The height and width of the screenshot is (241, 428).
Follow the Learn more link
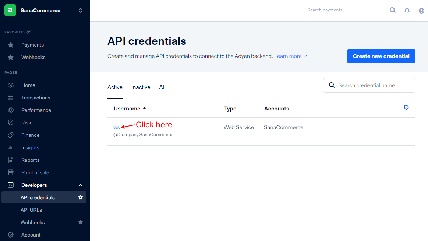[x=288, y=56]
